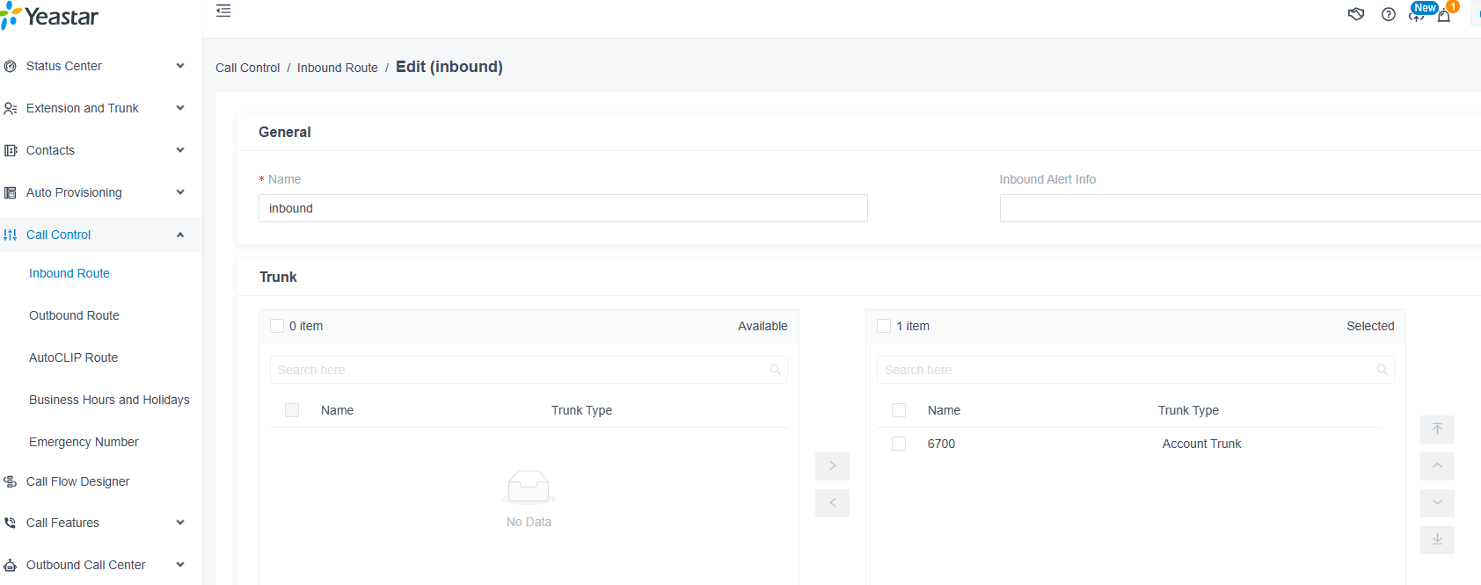Screen dimensions: 1481x585
Task: Tick the '0 item' select-all checkbox
Action: [277, 326]
